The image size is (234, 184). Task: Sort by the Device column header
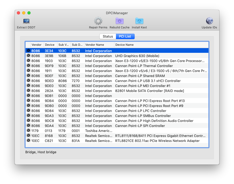pyautogui.click(x=50, y=45)
